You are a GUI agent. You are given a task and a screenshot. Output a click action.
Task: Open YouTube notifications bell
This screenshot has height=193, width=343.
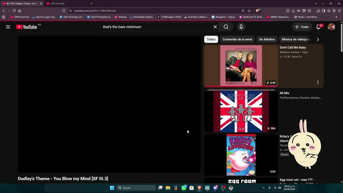coord(319,27)
